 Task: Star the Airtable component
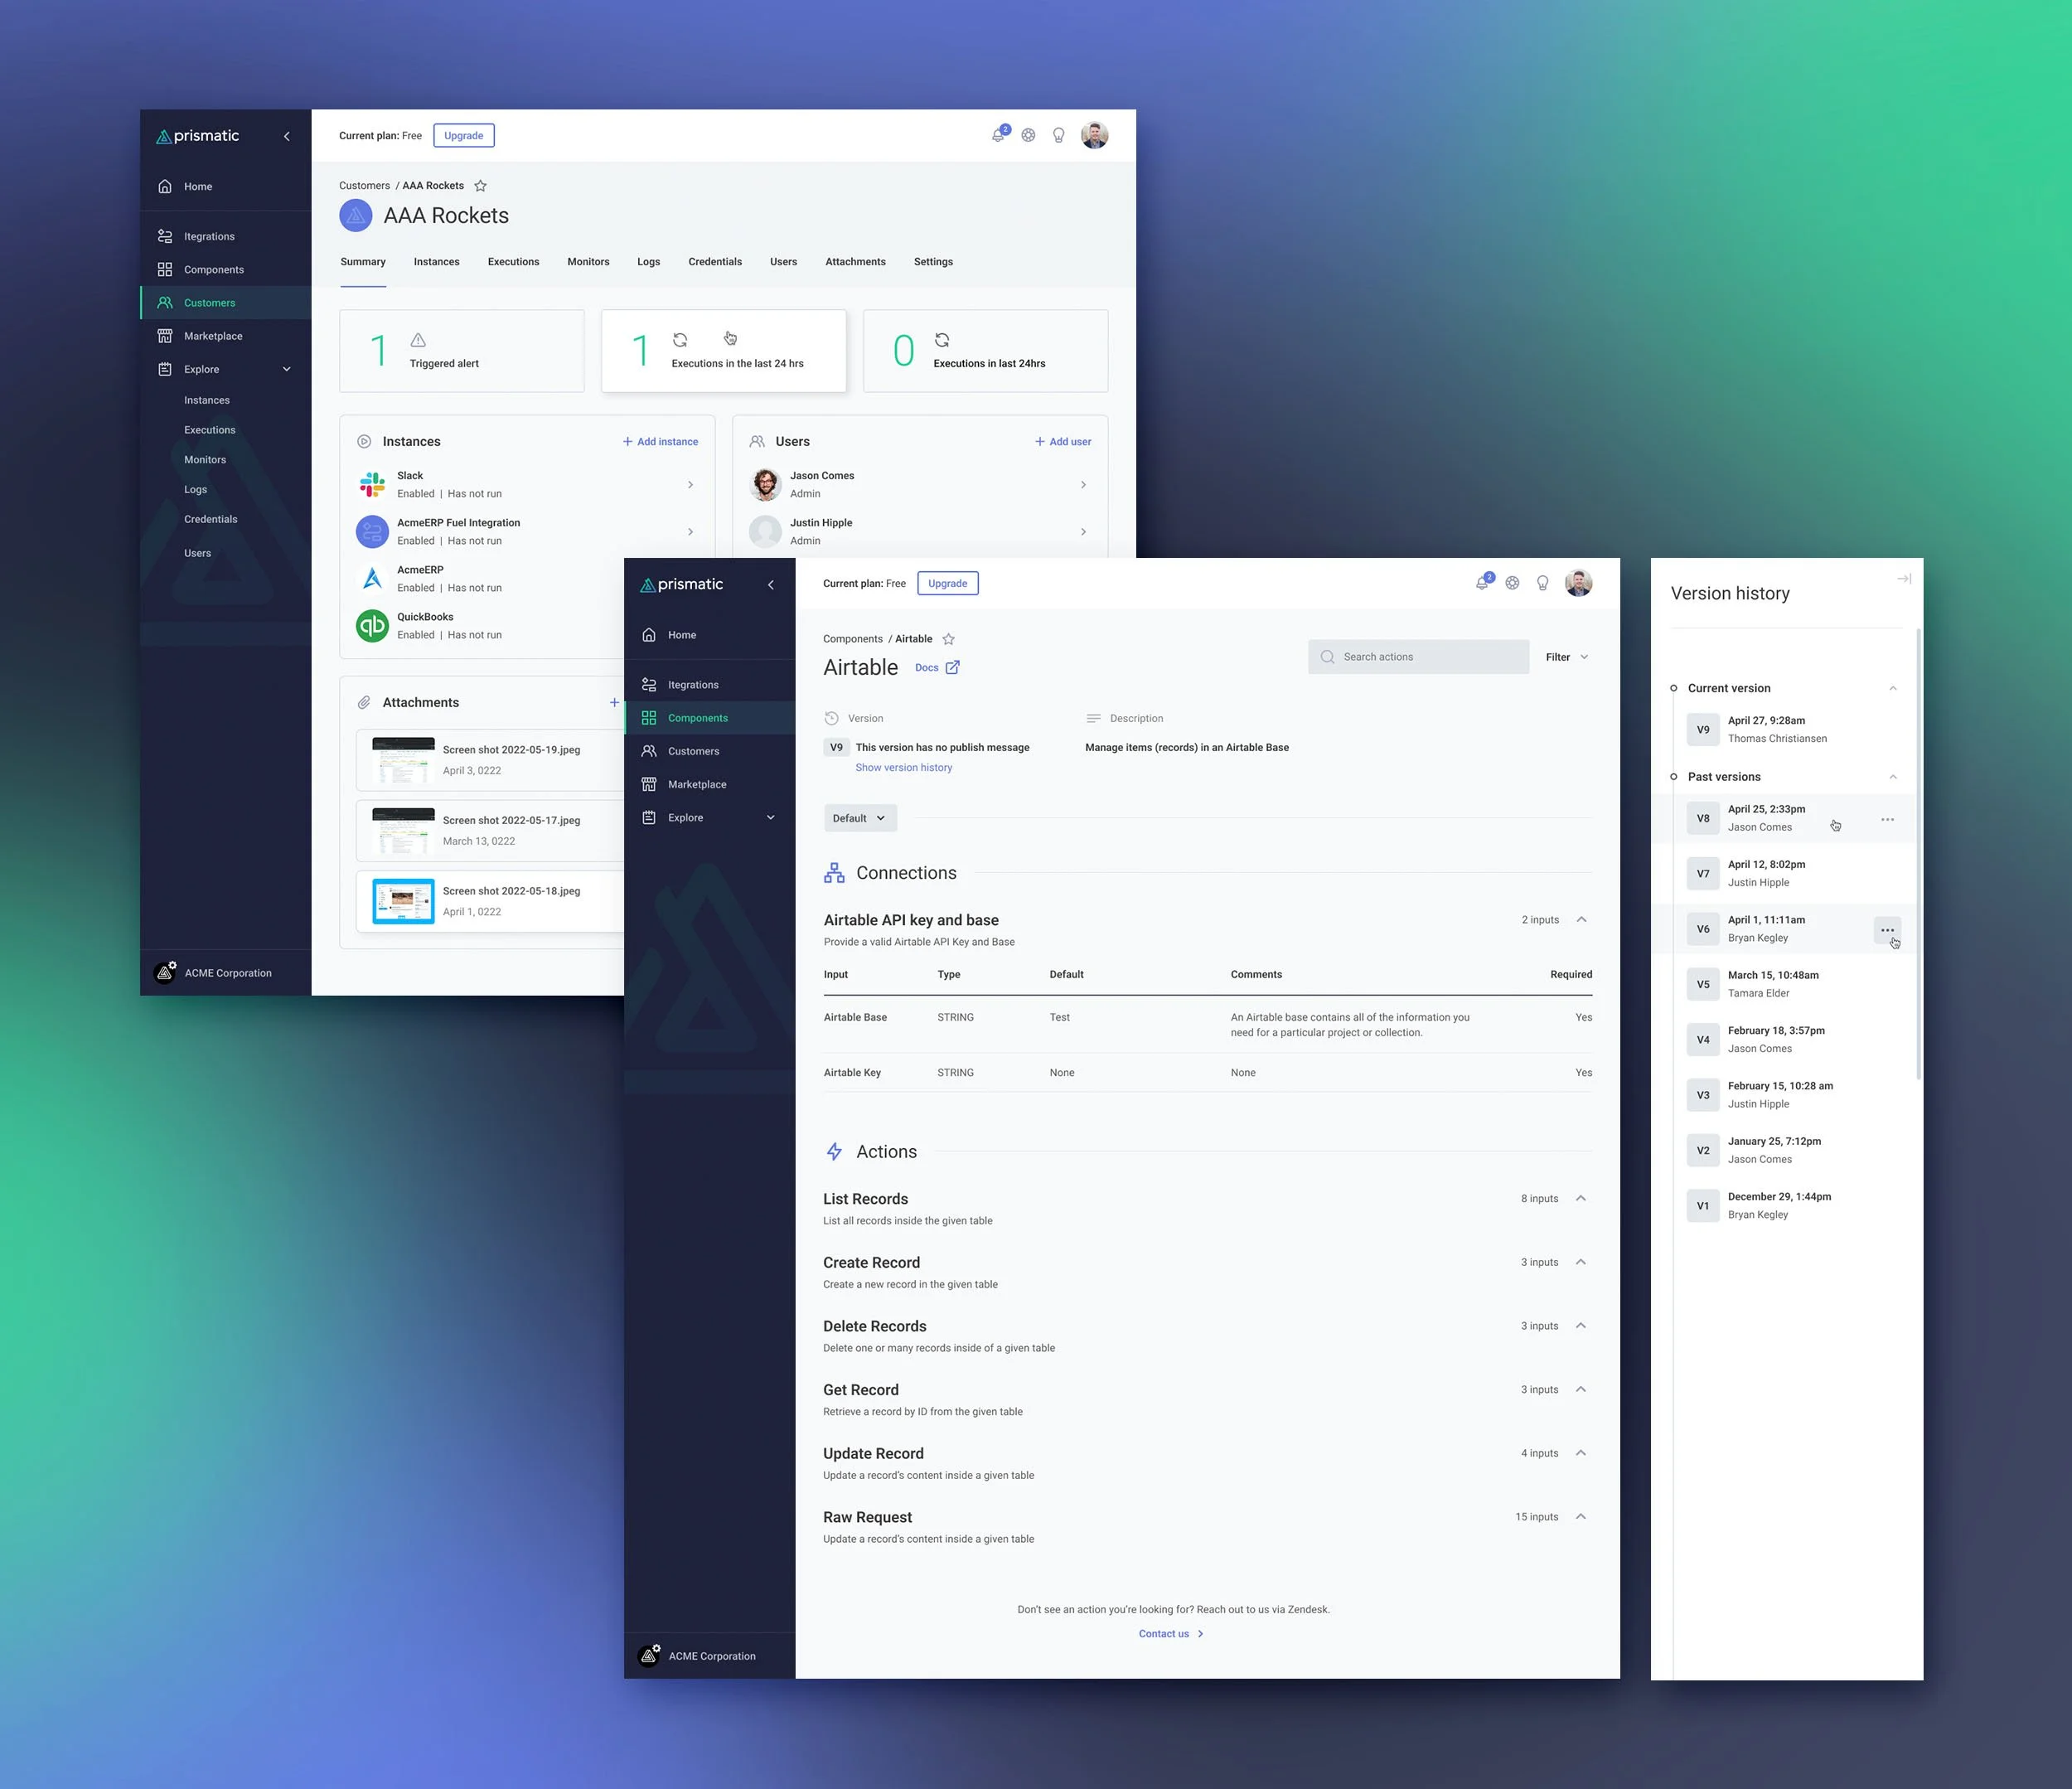pos(948,638)
